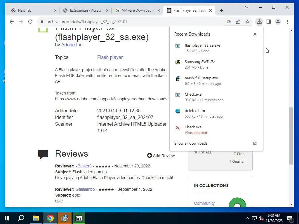
Task: Click the scrollbar down arrow
Action: tap(291, 204)
